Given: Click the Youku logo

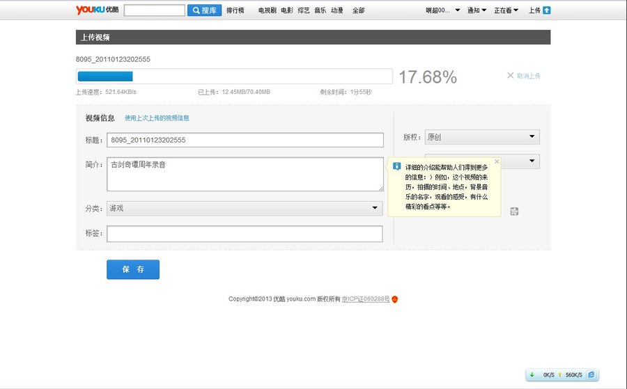Looking at the screenshot, I should [97, 10].
